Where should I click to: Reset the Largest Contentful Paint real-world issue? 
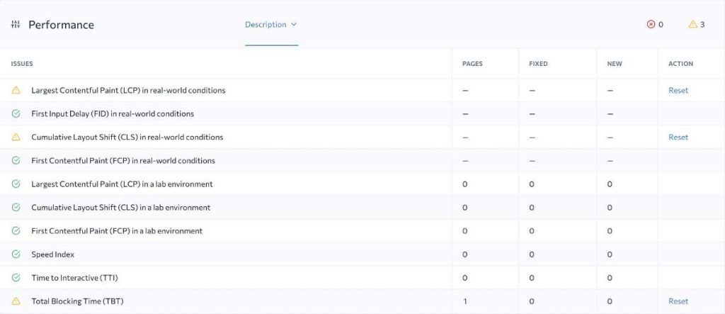click(x=678, y=91)
